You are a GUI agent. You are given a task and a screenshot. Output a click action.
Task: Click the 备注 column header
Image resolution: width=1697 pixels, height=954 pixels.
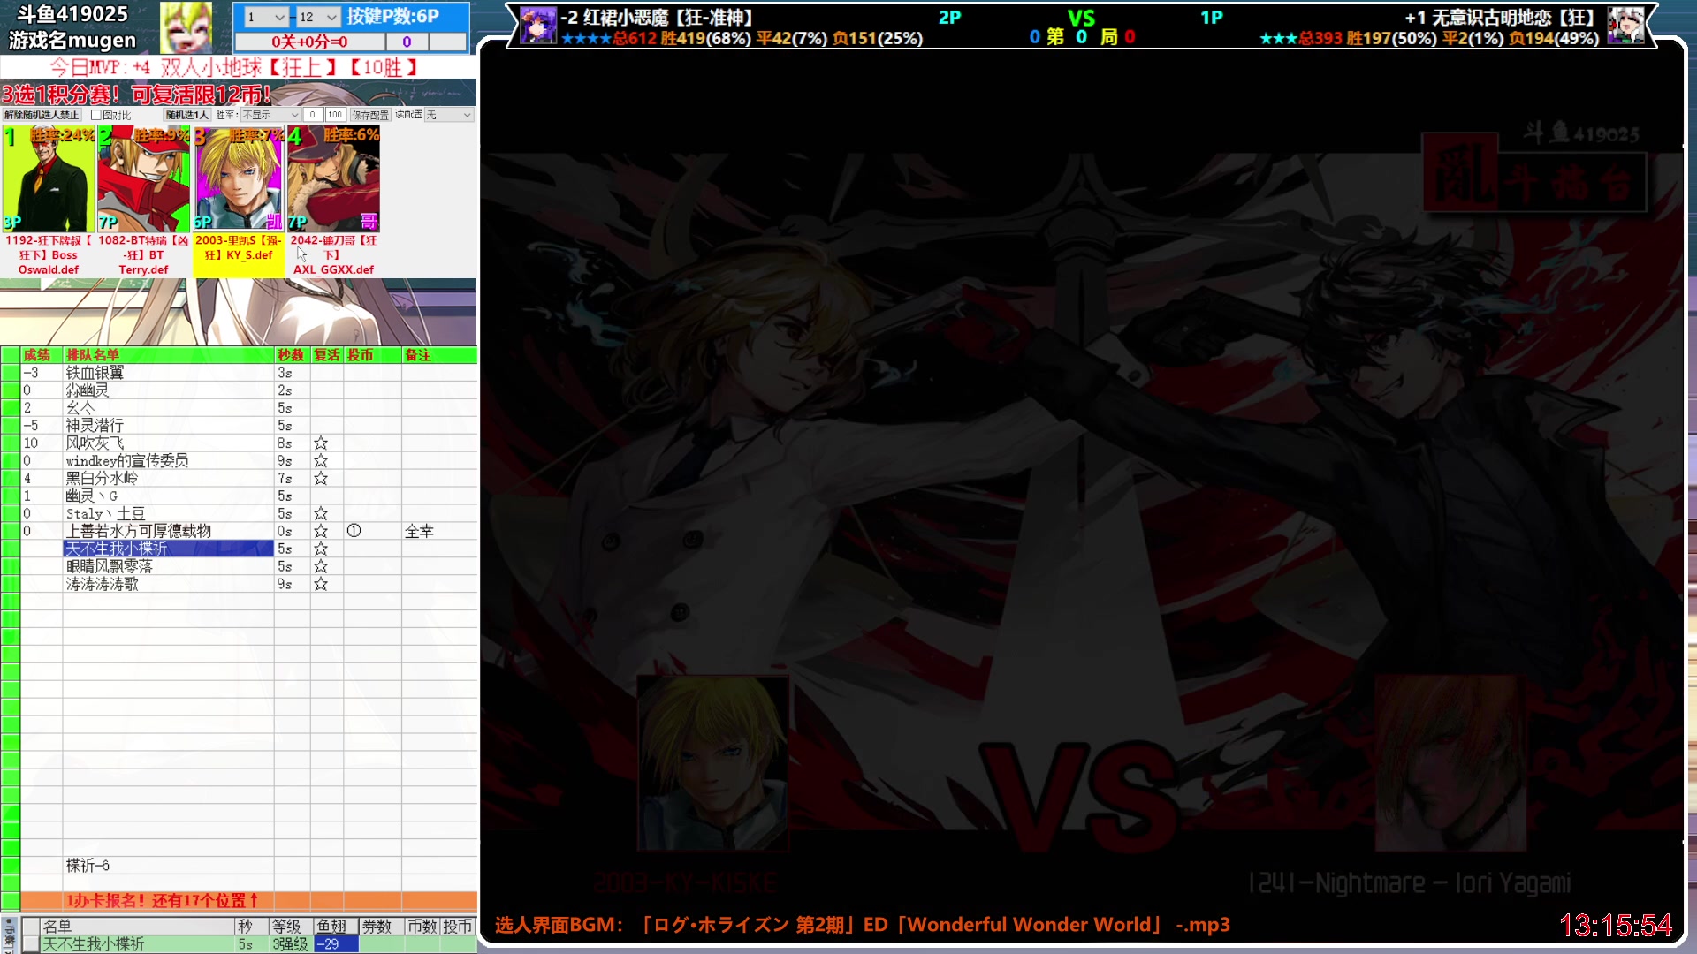click(x=439, y=355)
